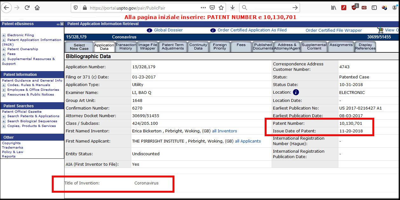Open the downloads arrow panel
400x200 pixels.
pyautogui.click(x=233, y=8)
